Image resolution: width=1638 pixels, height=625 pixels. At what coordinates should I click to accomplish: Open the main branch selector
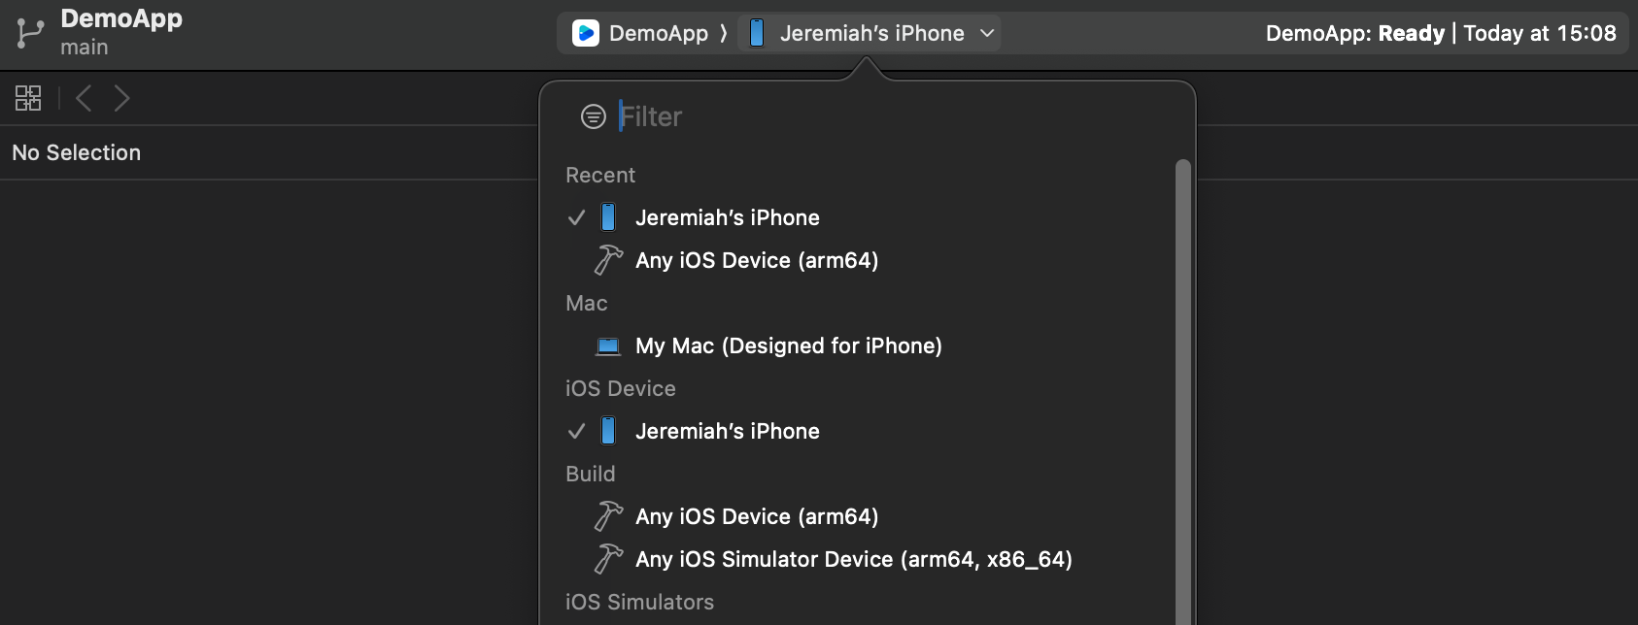point(85,48)
